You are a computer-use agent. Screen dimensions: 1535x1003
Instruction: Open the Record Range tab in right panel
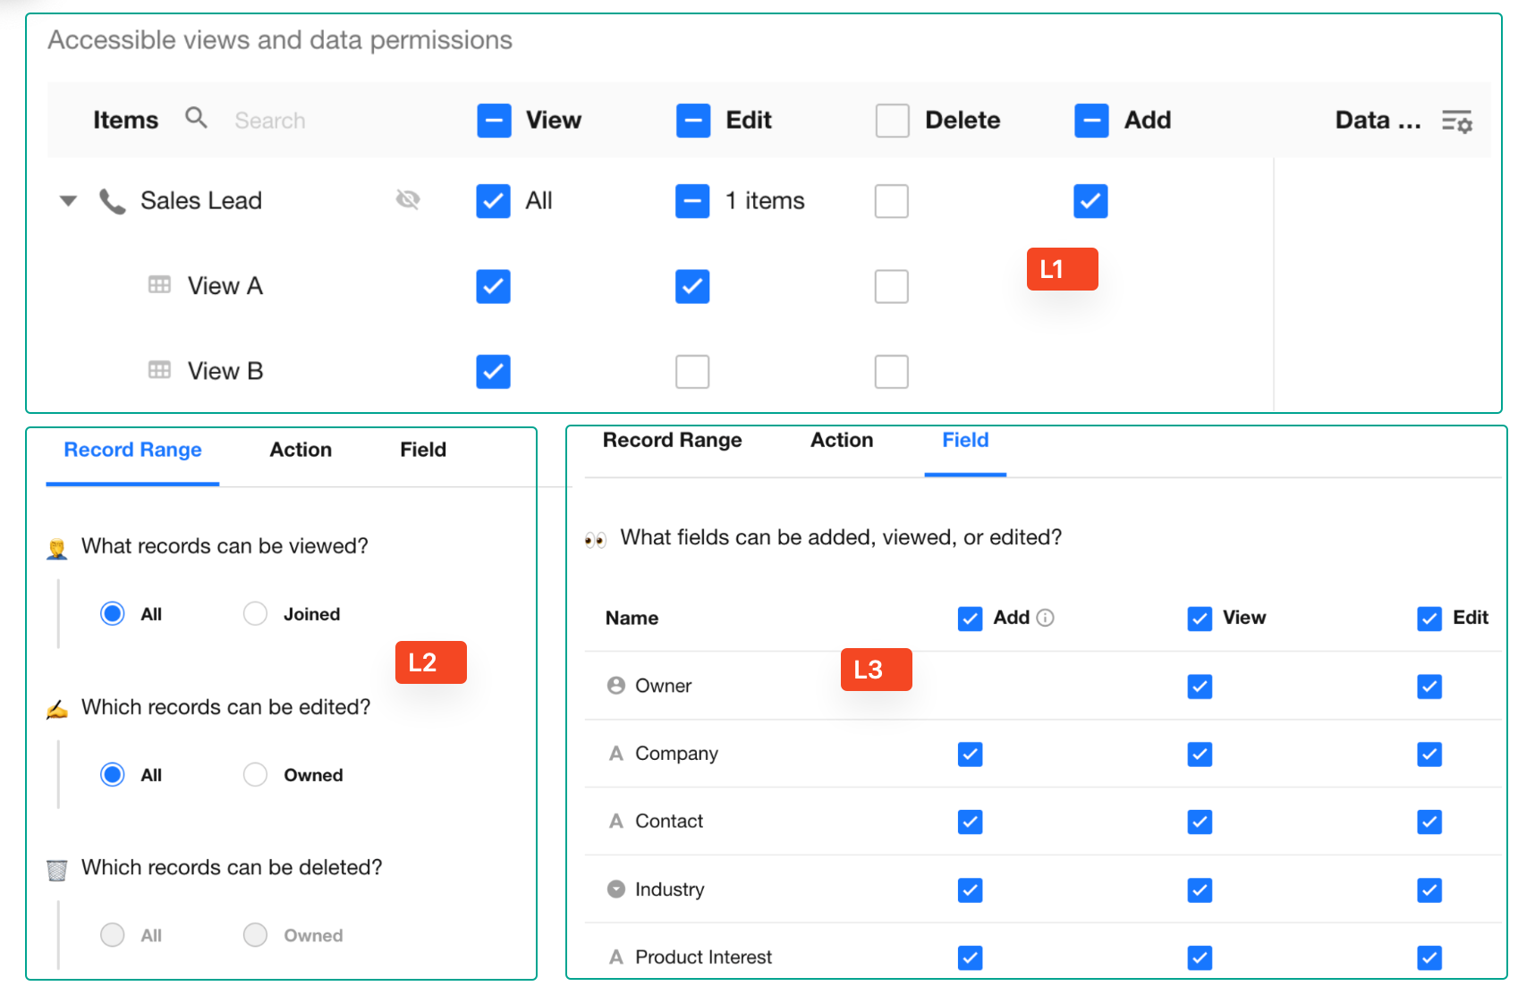point(672,440)
